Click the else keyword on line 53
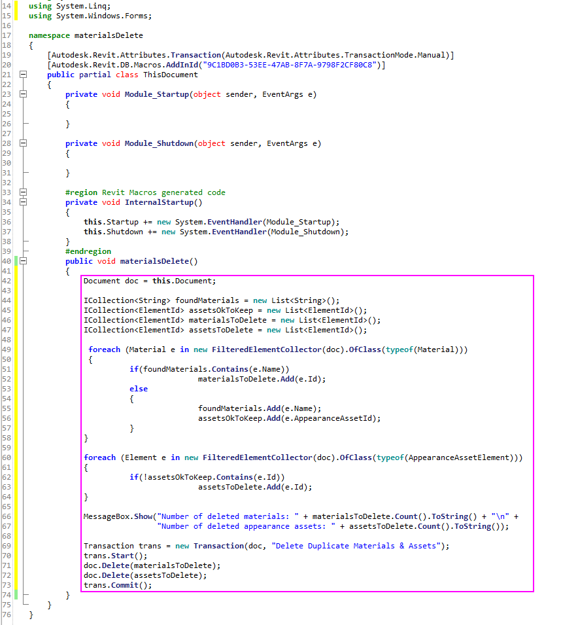 [139, 389]
